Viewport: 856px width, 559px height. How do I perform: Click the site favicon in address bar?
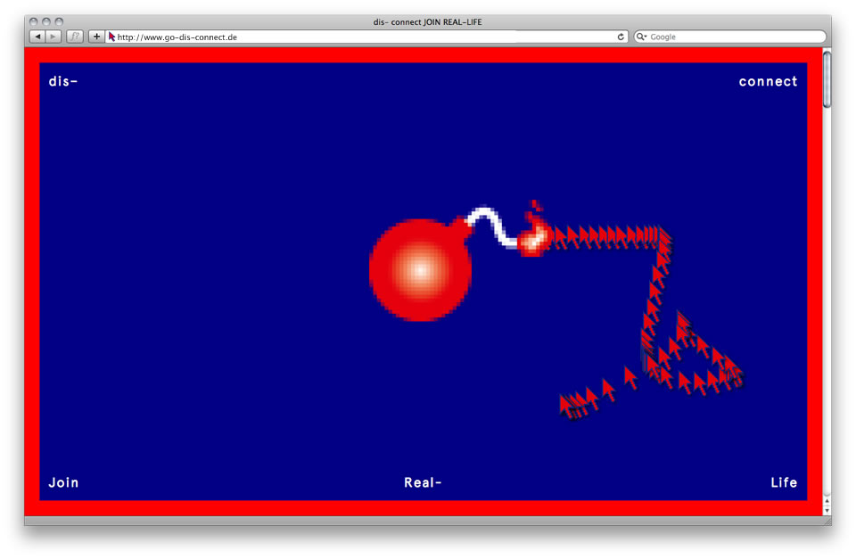point(112,37)
